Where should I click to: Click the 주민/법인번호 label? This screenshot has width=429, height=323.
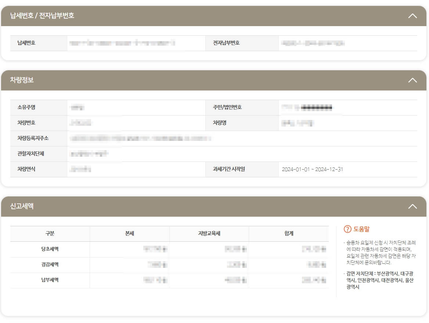[x=227, y=107]
